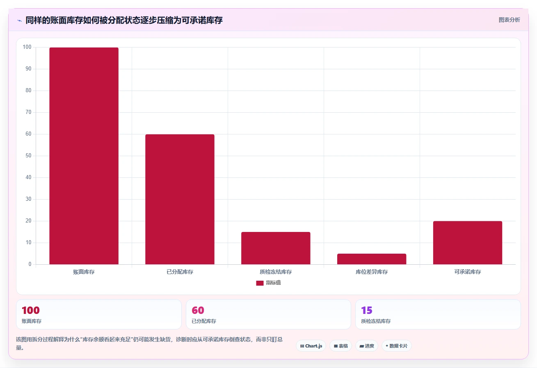Click the sparkle icon in 数据卡片 chip
Viewport: 537px width, 368px height.
click(387, 346)
